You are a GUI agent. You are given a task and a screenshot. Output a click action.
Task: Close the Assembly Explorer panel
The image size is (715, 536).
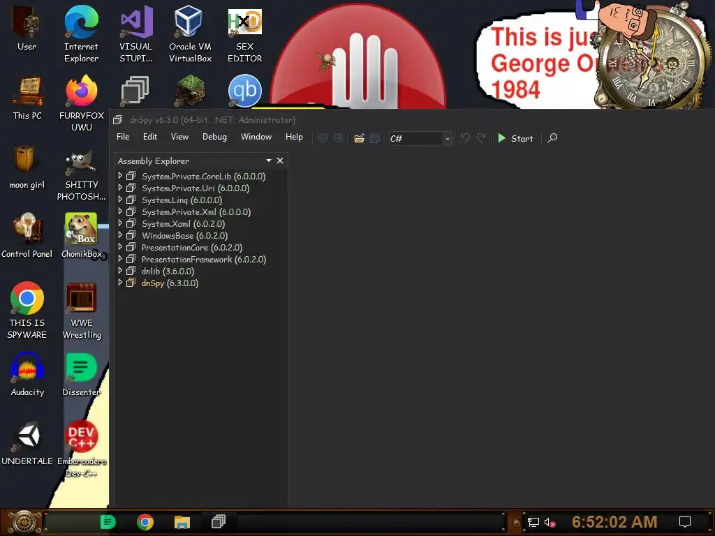(280, 161)
